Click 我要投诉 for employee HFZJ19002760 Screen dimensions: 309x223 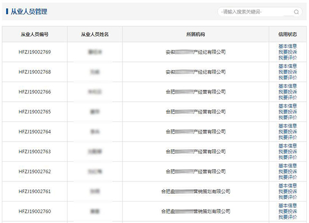[x=288, y=211]
